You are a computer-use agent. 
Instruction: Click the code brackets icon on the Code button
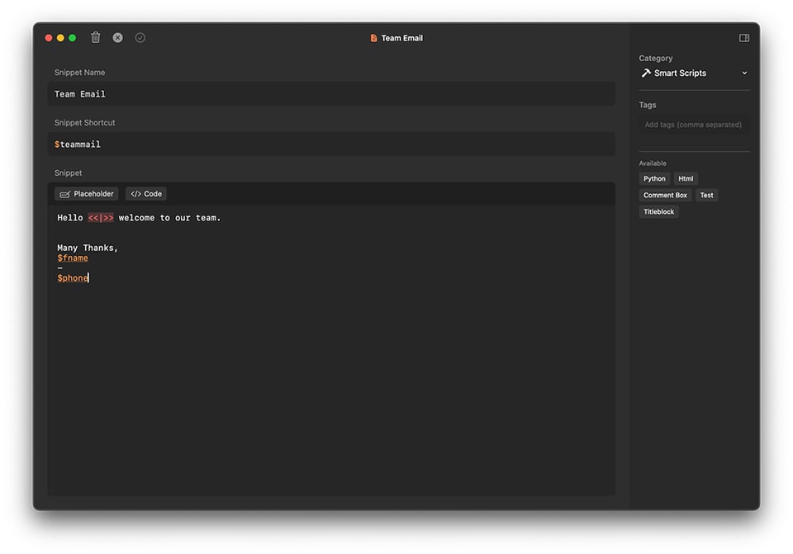click(134, 193)
